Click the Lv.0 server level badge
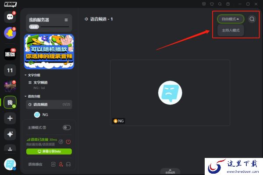Screen dimensions: 263x175 (34, 27)
